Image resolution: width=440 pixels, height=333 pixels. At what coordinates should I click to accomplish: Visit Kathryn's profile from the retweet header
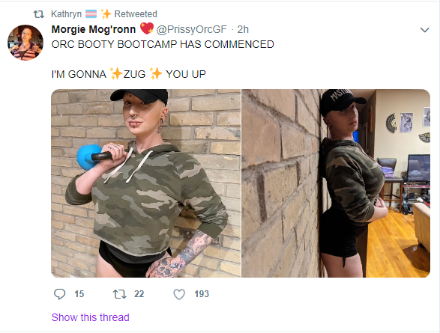pos(66,14)
